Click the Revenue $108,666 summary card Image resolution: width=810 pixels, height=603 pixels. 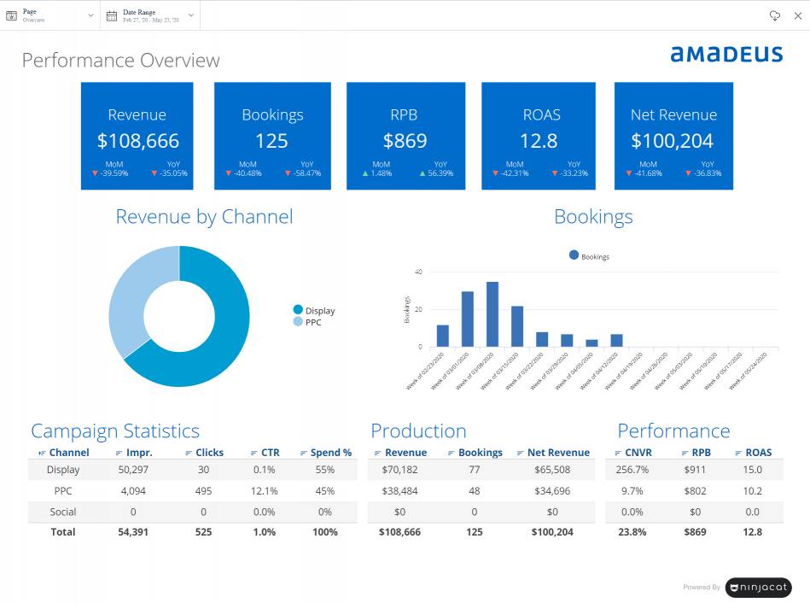[137, 136]
